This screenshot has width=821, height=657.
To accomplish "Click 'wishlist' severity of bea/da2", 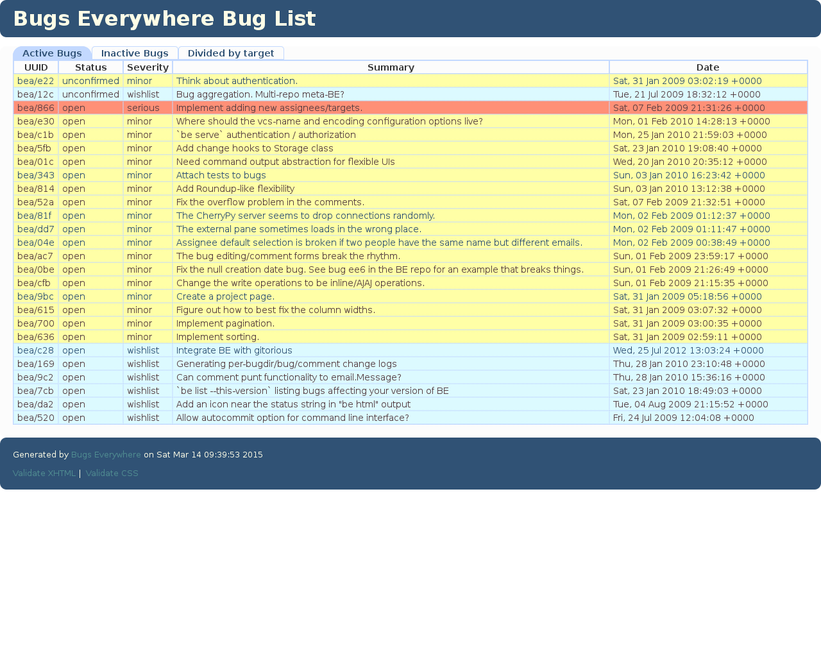I will pyautogui.click(x=143, y=404).
